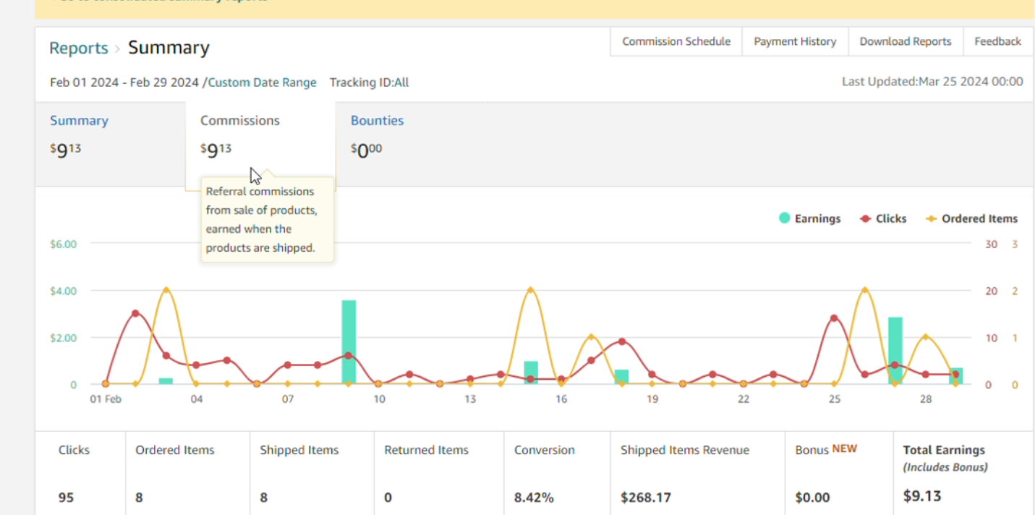Click the tall earnings bar on Feb 09
This screenshot has width=1035, height=515.
pyautogui.click(x=349, y=341)
